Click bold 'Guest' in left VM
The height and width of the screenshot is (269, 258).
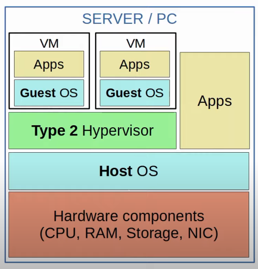(x=38, y=93)
